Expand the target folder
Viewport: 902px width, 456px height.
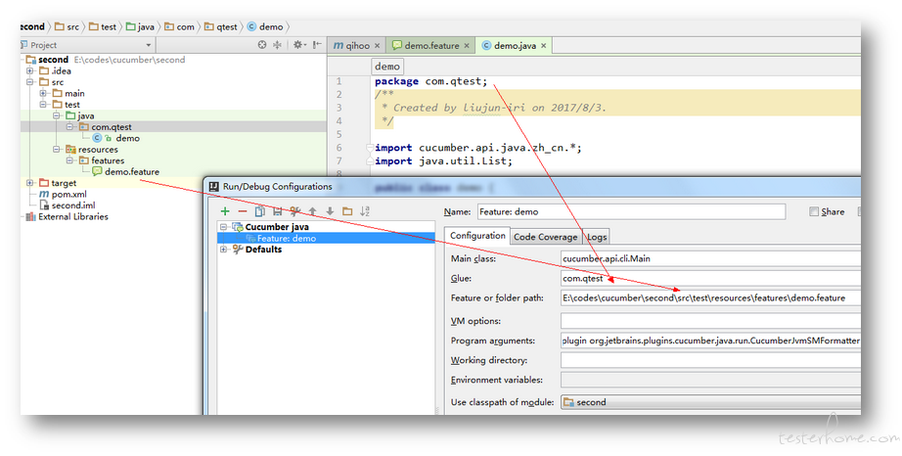29,183
